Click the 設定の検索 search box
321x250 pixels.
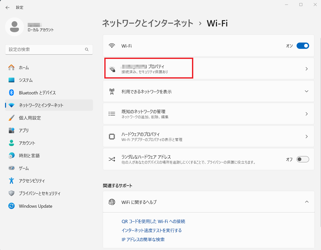[x=49, y=50]
